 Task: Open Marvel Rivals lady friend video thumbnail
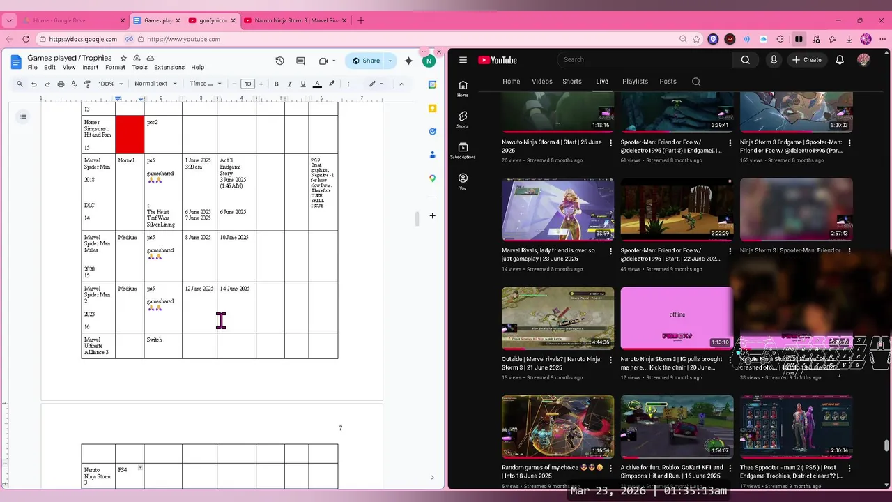point(557,209)
